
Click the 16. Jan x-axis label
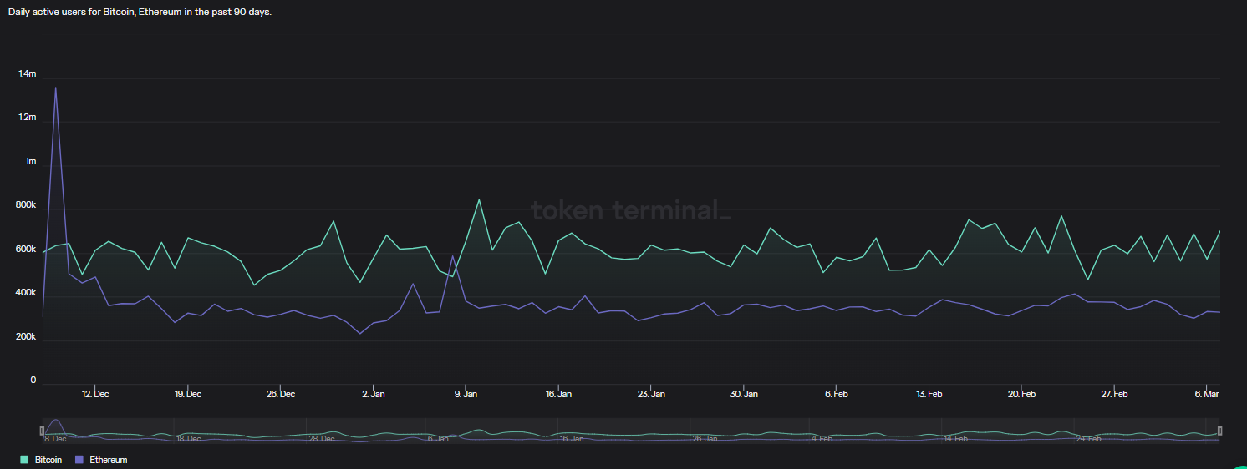(x=558, y=394)
